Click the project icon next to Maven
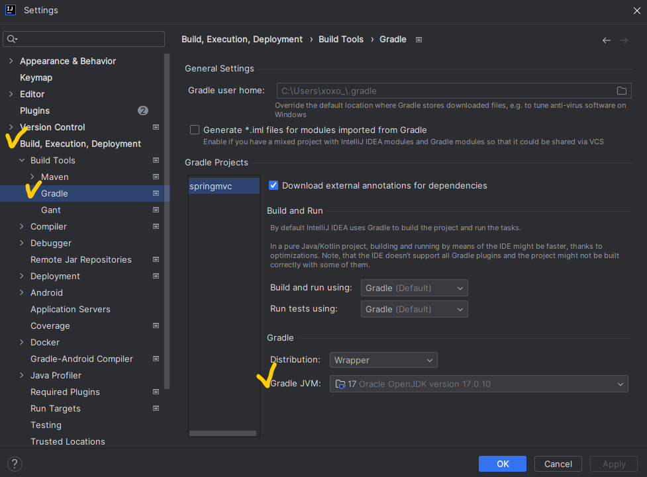 tap(156, 177)
